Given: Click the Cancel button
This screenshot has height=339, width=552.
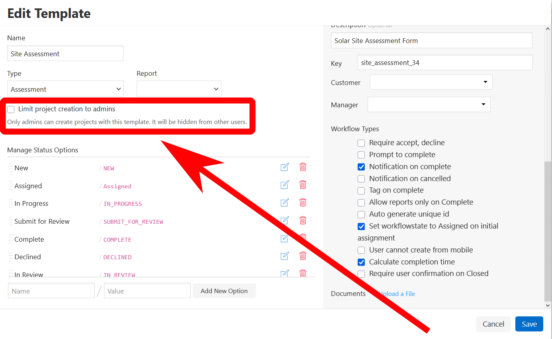Looking at the screenshot, I should [493, 324].
